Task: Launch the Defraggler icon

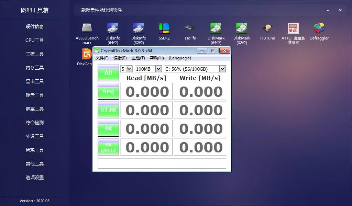Action: (x=319, y=28)
